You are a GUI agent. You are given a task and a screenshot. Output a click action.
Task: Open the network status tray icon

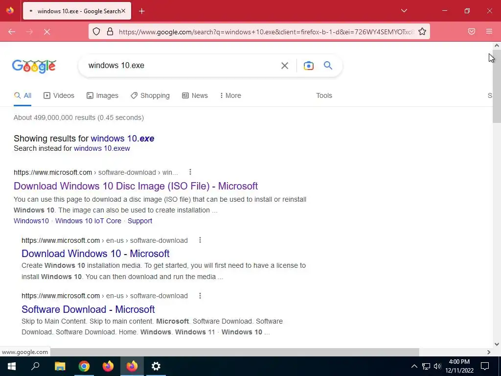point(426,366)
